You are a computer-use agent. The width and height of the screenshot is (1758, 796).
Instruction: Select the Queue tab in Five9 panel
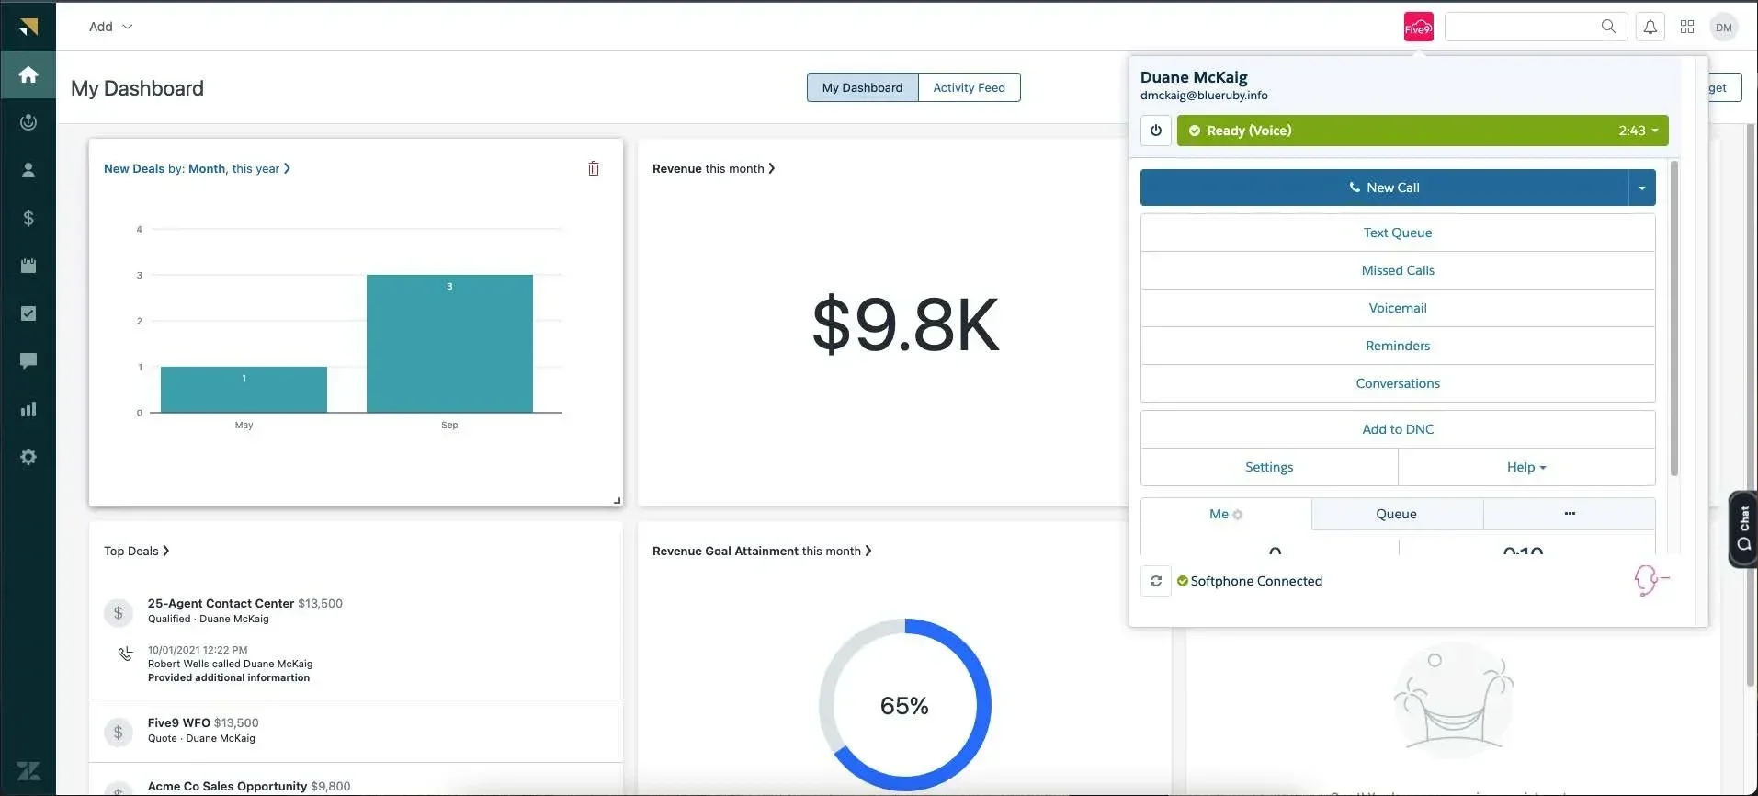coord(1396,514)
